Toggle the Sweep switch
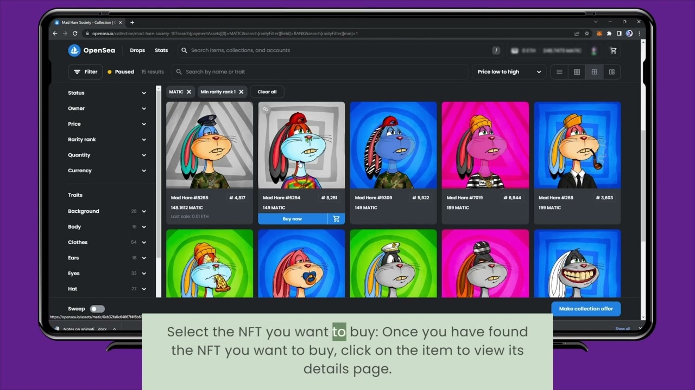This screenshot has height=390, width=695. [x=97, y=309]
